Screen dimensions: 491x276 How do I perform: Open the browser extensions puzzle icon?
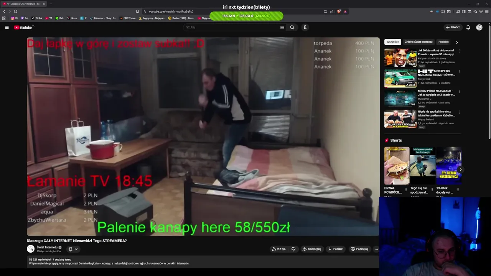click(443, 11)
